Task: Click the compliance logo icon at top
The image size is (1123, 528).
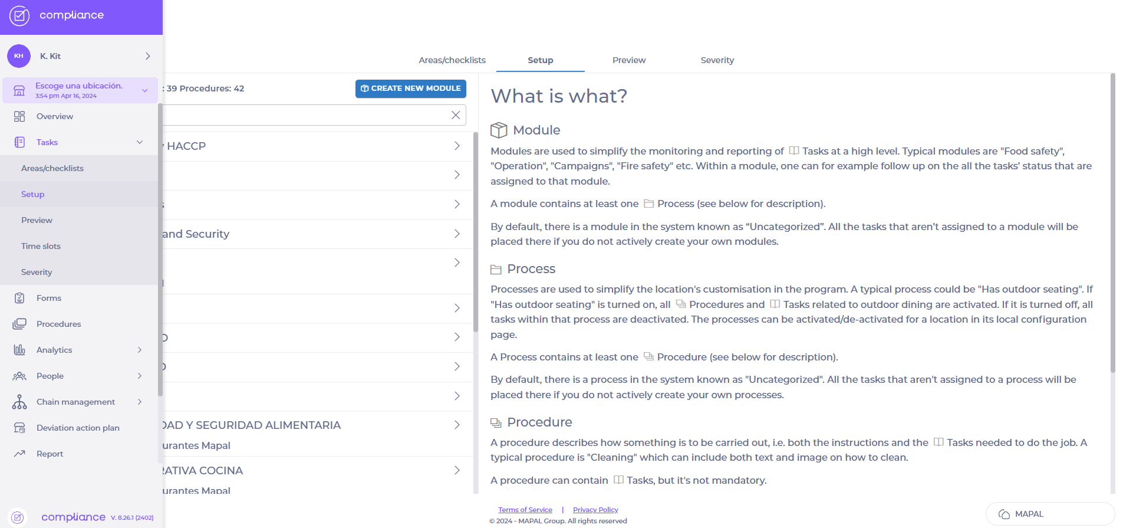Action: pos(19,16)
